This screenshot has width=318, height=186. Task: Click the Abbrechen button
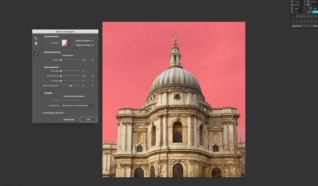pyautogui.click(x=69, y=120)
